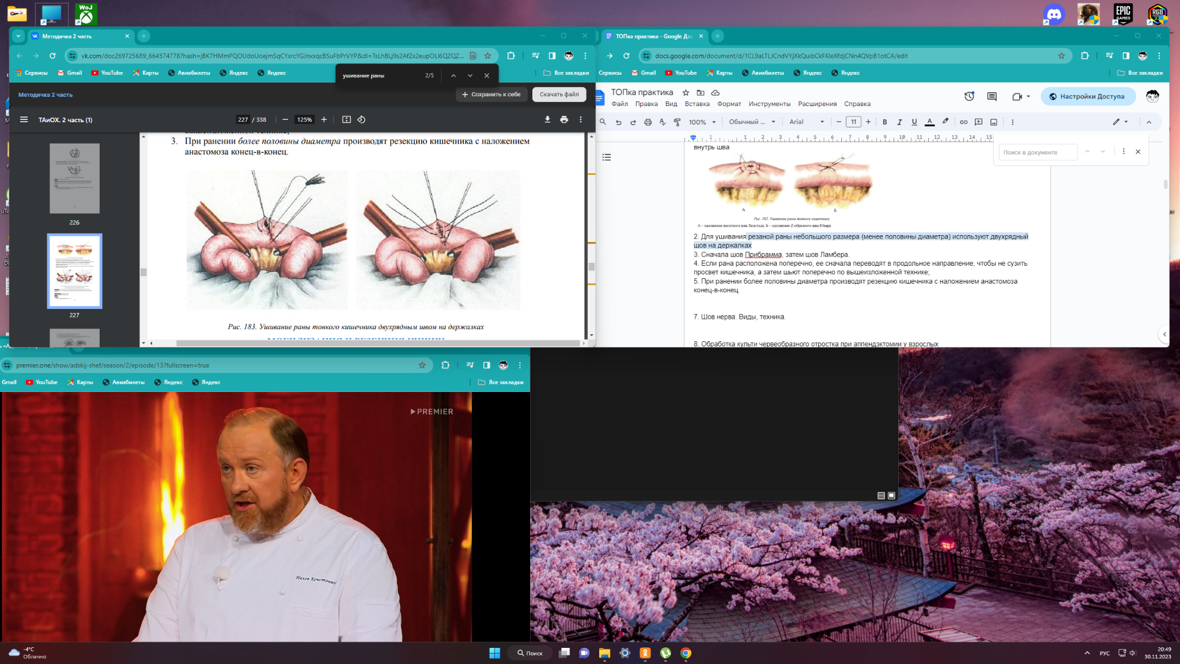Edit the PDF page number field 227

[x=243, y=120]
